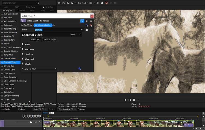Favorite the Charcoal Video plug-in star

pyautogui.click(x=2, y=62)
